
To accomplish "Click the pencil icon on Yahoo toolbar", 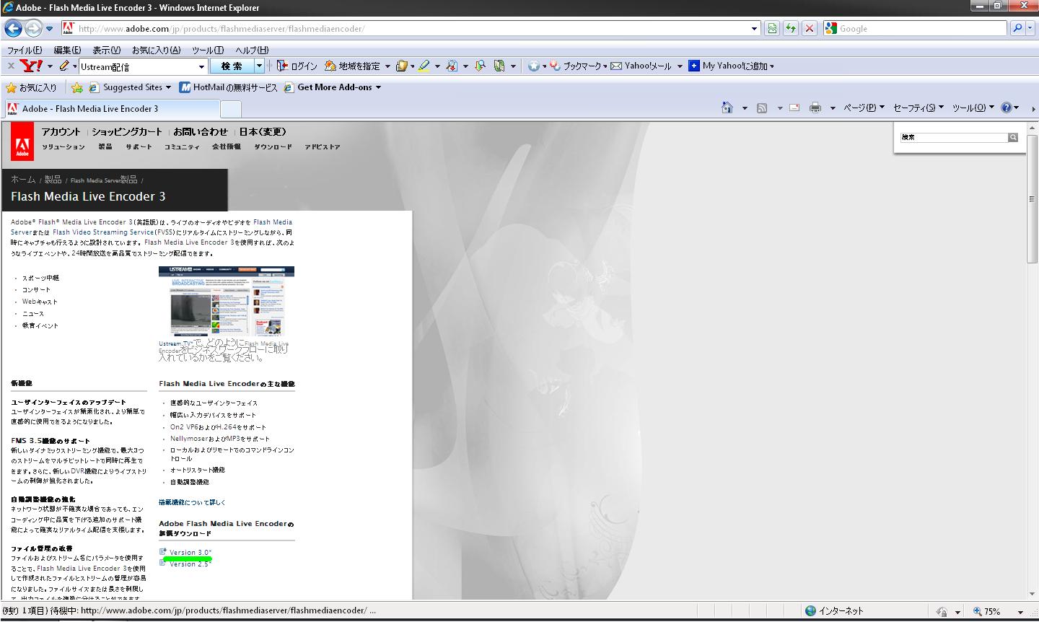I will tap(64, 66).
